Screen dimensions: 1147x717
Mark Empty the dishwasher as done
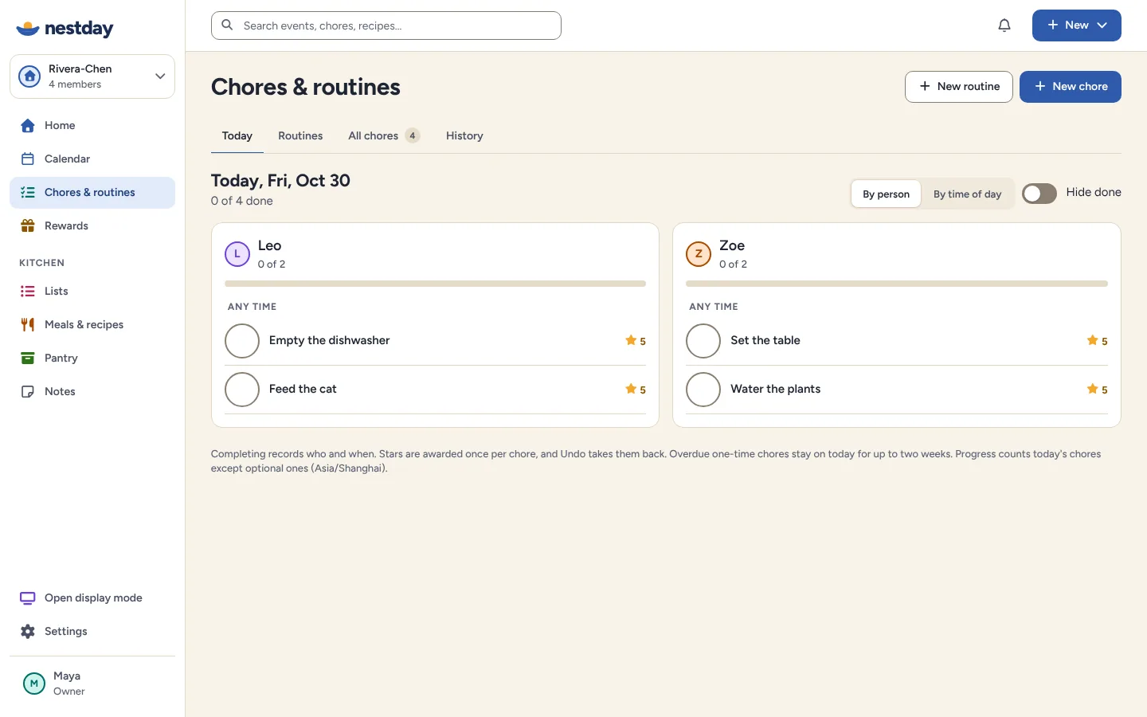242,341
